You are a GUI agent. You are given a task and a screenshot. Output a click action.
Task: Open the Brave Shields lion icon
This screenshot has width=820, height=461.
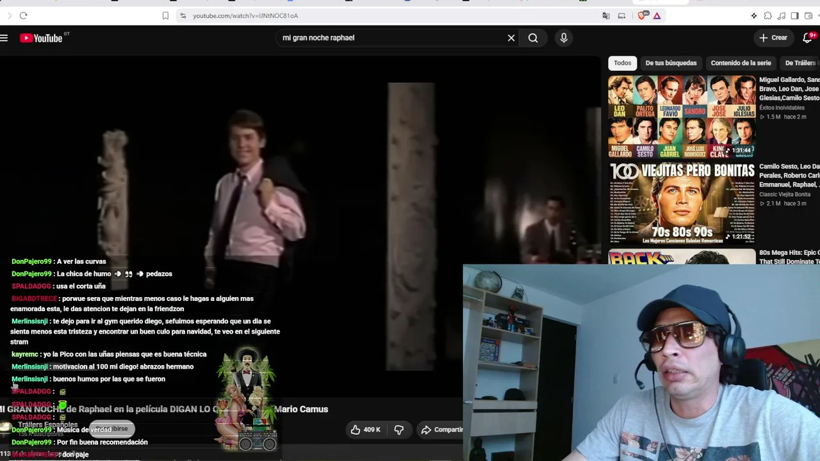point(643,15)
